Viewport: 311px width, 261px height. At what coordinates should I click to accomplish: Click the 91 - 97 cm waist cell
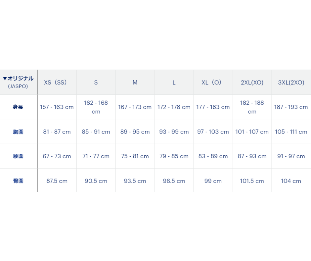pos(291,156)
